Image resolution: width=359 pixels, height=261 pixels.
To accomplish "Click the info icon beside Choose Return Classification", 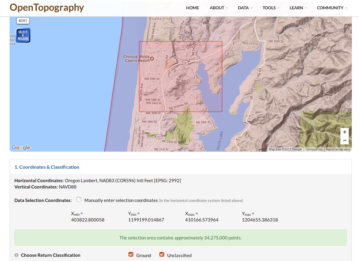I will [x=16, y=255].
